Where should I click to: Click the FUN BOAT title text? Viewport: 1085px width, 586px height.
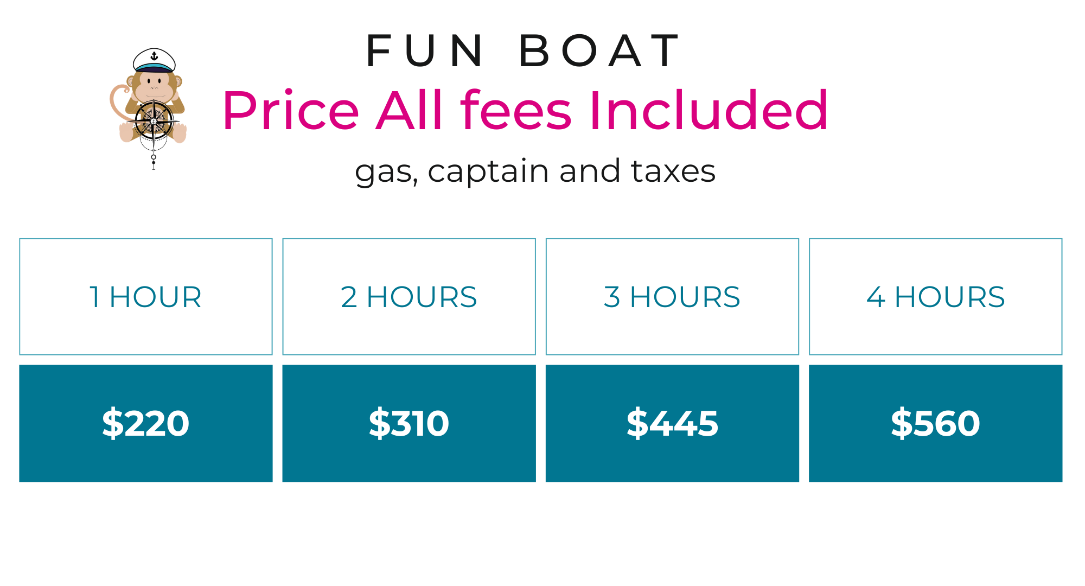click(524, 51)
